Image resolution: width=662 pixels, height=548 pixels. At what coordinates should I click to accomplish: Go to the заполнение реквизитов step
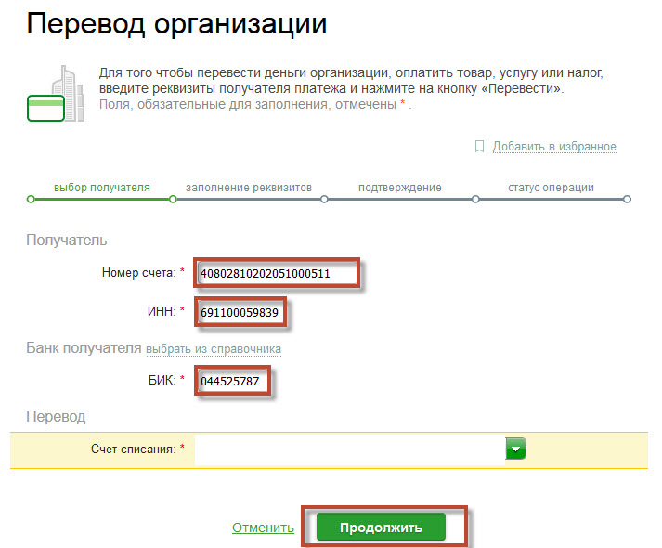coord(248,188)
